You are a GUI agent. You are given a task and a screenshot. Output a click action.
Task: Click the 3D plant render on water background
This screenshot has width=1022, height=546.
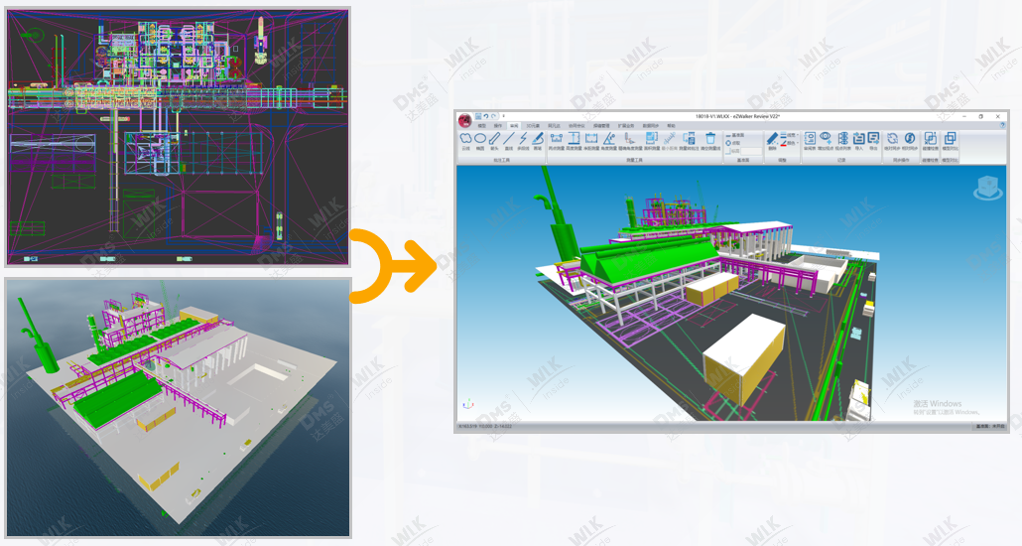[x=178, y=408]
